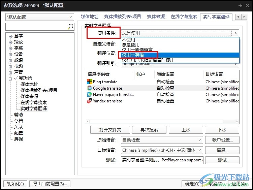The image size is (253, 190).
Task: Switch to the 媒体播放列表/项目 tab
Action: [x=123, y=17]
